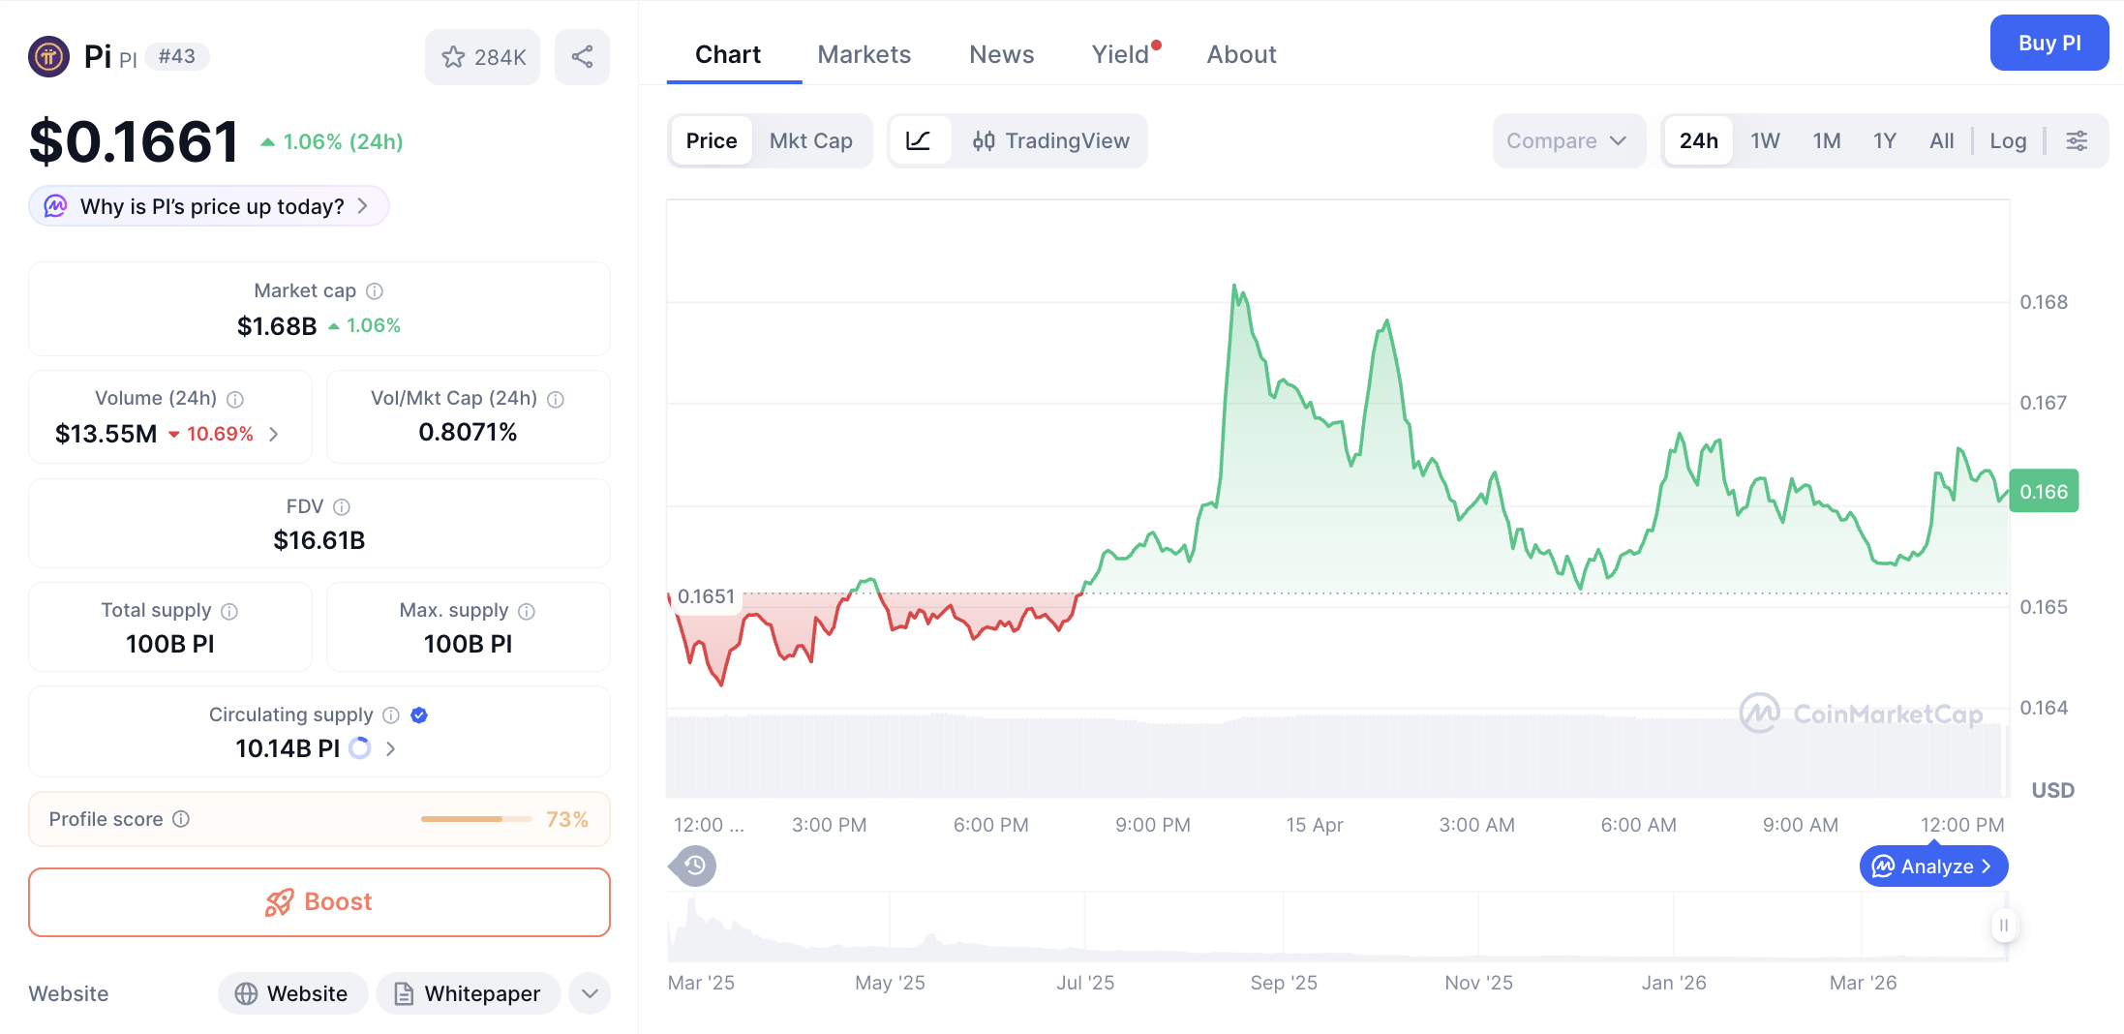The image size is (2124, 1034).
Task: Switch timeframe to 1W
Action: (1764, 140)
